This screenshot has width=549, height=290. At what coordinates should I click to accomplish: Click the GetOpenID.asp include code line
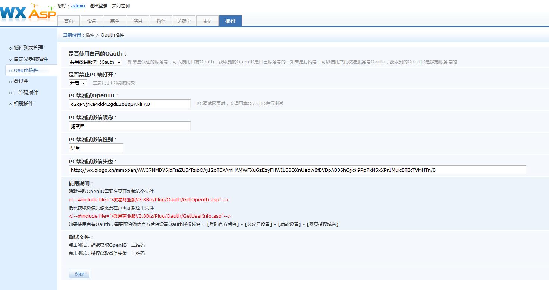[x=148, y=200]
